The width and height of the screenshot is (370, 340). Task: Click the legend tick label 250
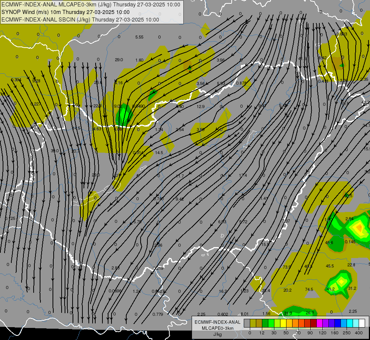point(347,333)
